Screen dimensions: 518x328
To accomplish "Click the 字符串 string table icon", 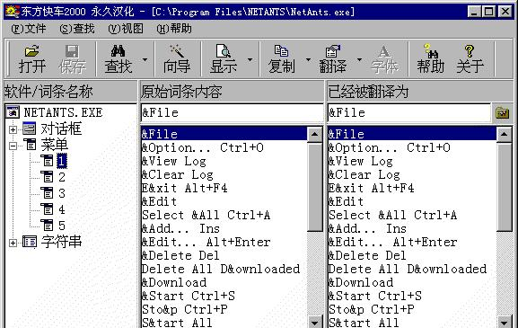I will tap(30, 242).
